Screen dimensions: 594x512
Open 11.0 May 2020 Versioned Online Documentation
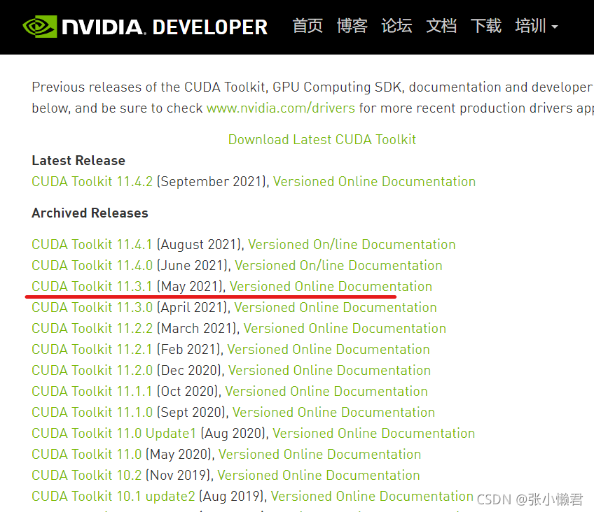[x=319, y=454]
